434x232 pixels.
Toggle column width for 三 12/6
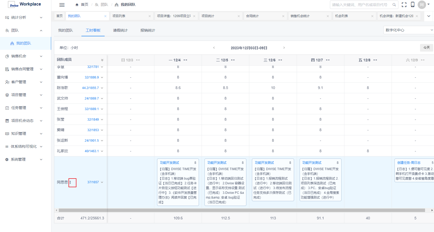pyautogui.click(x=280, y=60)
